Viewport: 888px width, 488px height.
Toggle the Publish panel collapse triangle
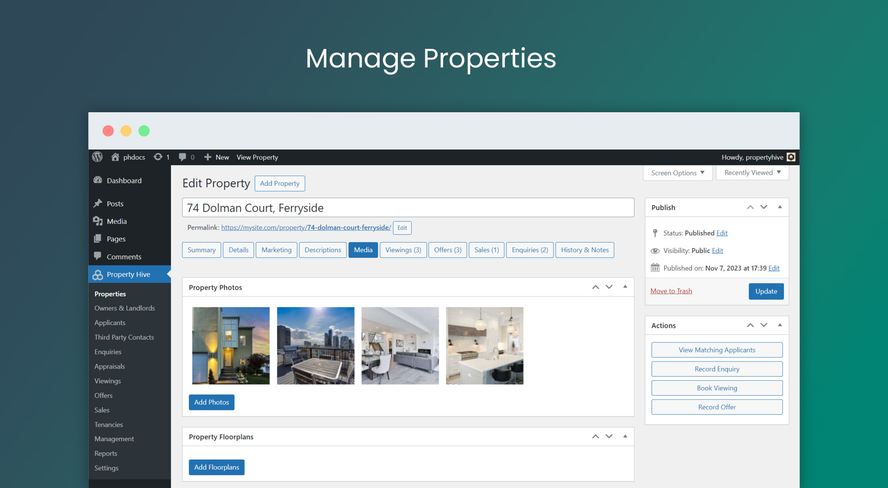coord(780,207)
